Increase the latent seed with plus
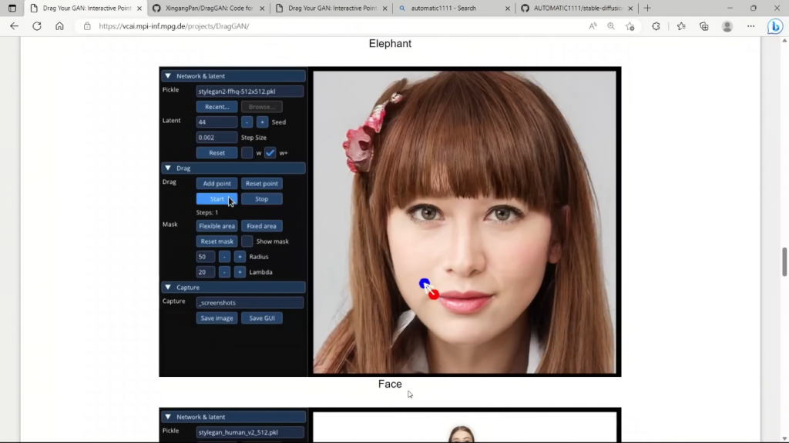Image resolution: width=789 pixels, height=443 pixels. pos(262,122)
